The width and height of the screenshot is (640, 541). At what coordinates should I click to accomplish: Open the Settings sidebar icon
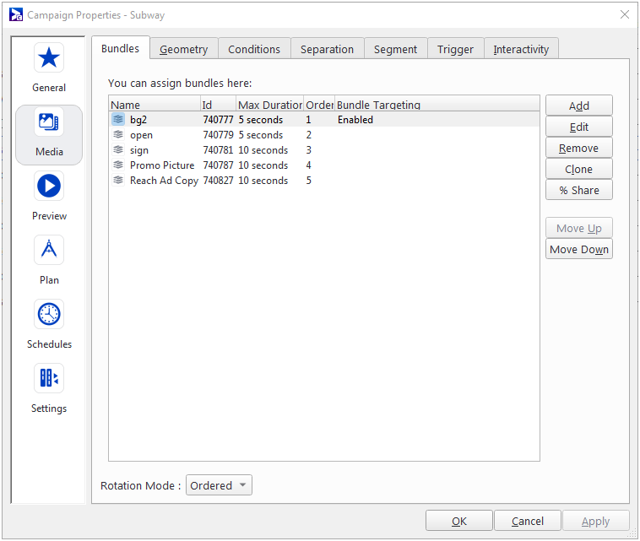pos(49,379)
